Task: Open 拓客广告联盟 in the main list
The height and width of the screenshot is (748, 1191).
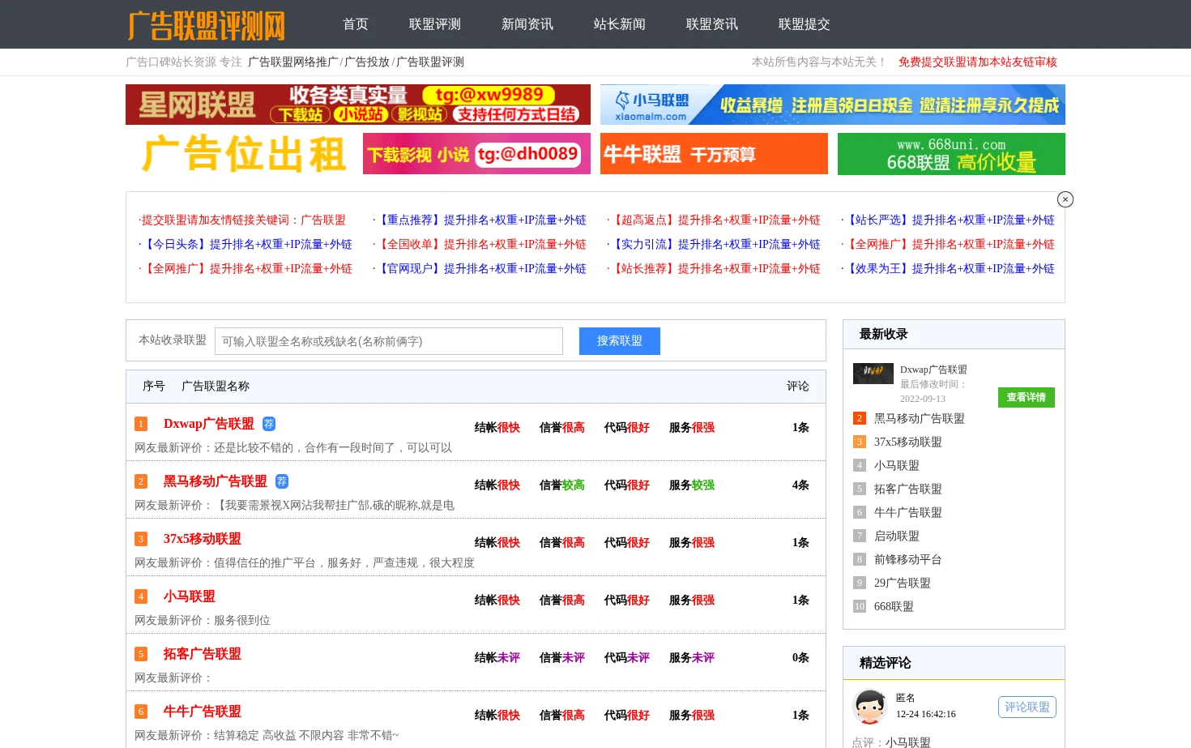Action: pyautogui.click(x=203, y=654)
